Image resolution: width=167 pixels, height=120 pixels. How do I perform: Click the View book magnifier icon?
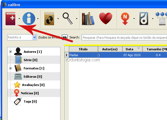[68, 19]
